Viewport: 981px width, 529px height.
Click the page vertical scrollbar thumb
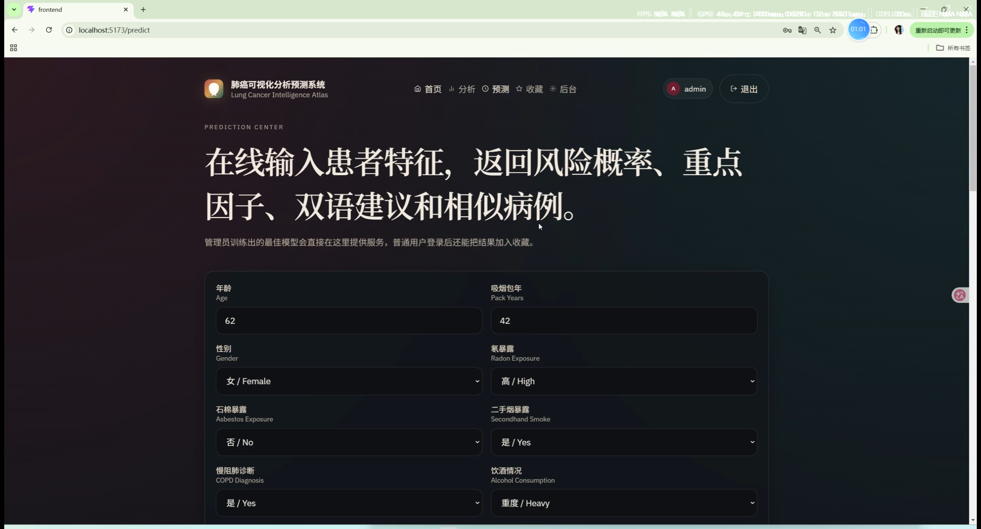973,128
